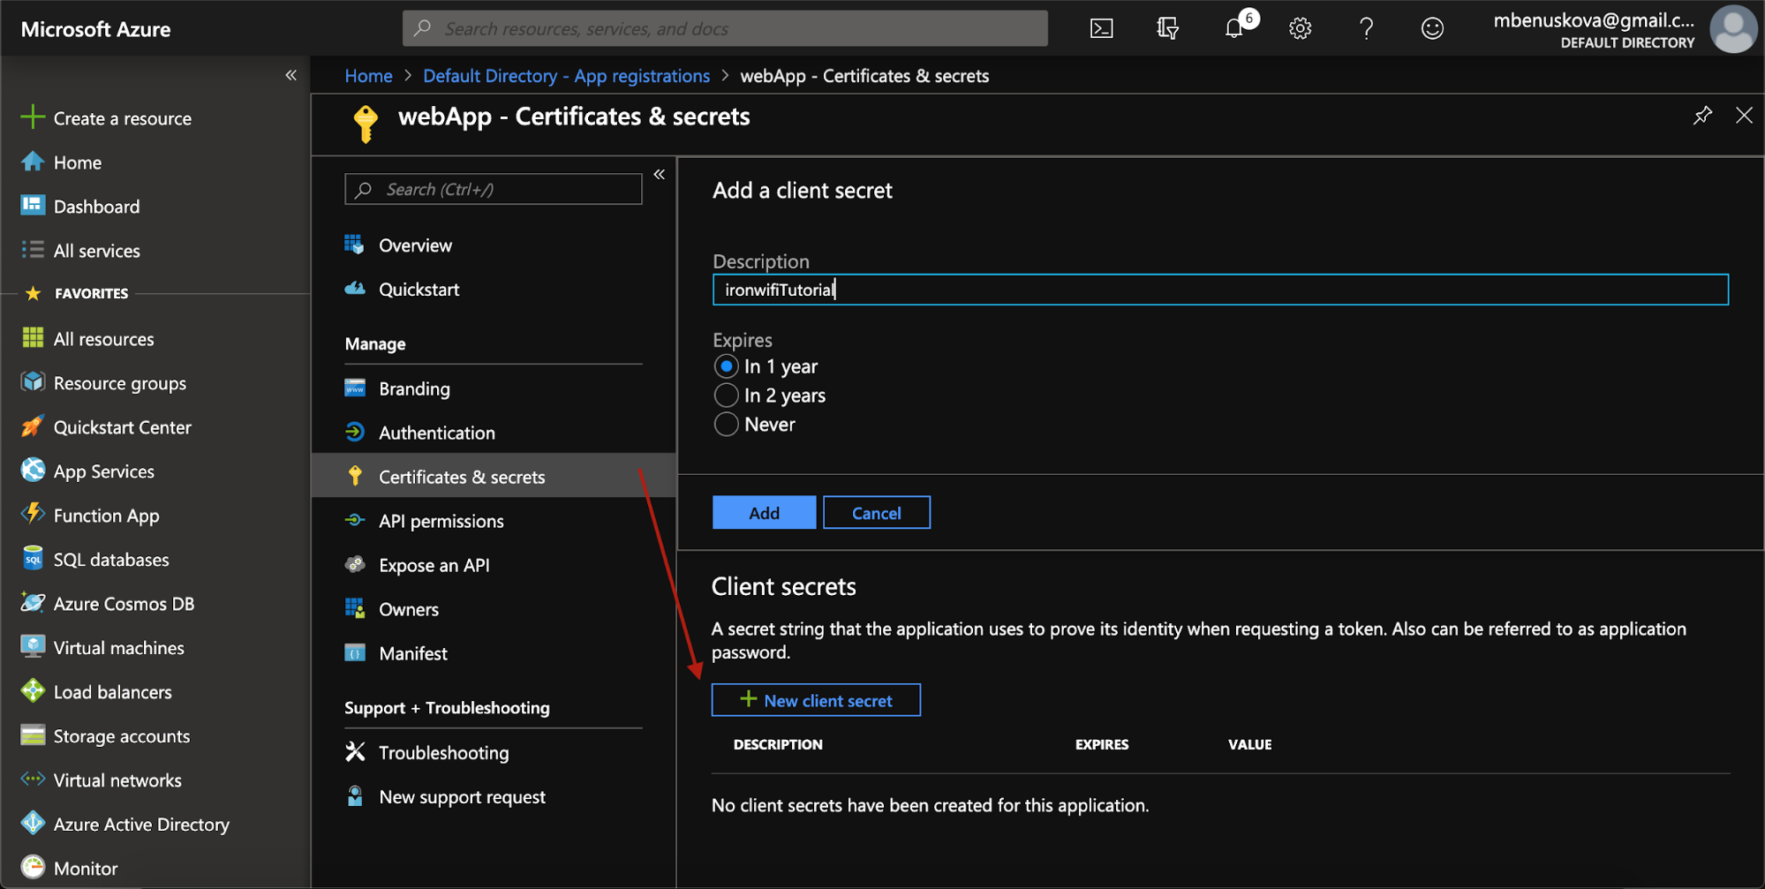The height and width of the screenshot is (889, 1765).
Task: Click the notifications bell icon
Action: coord(1233,27)
